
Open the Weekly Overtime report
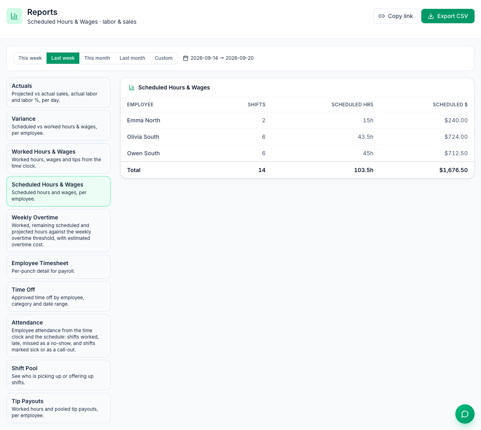[59, 231]
